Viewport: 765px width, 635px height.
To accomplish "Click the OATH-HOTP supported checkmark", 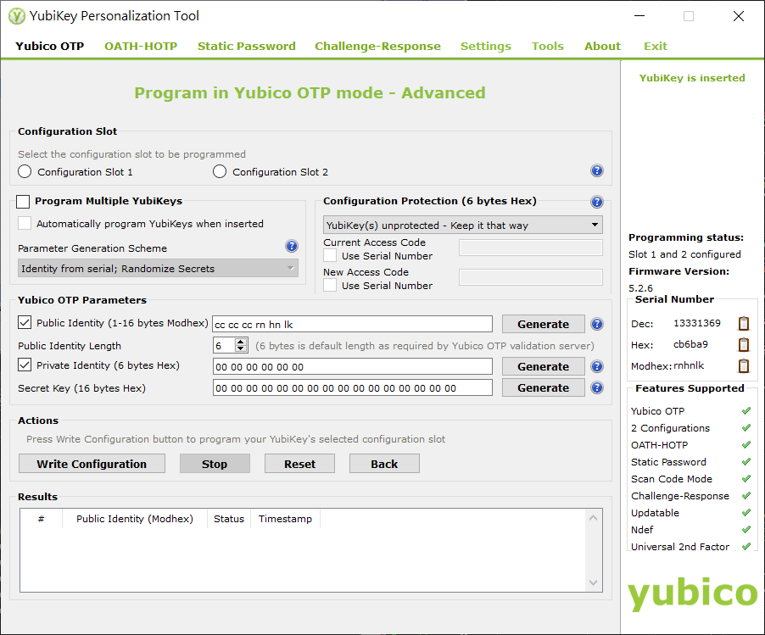I will 746,444.
